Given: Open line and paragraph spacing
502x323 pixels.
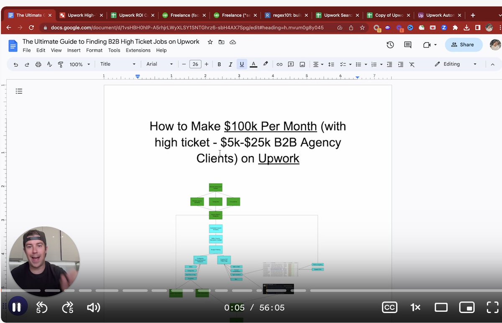Looking at the screenshot, I should pyautogui.click(x=331, y=64).
